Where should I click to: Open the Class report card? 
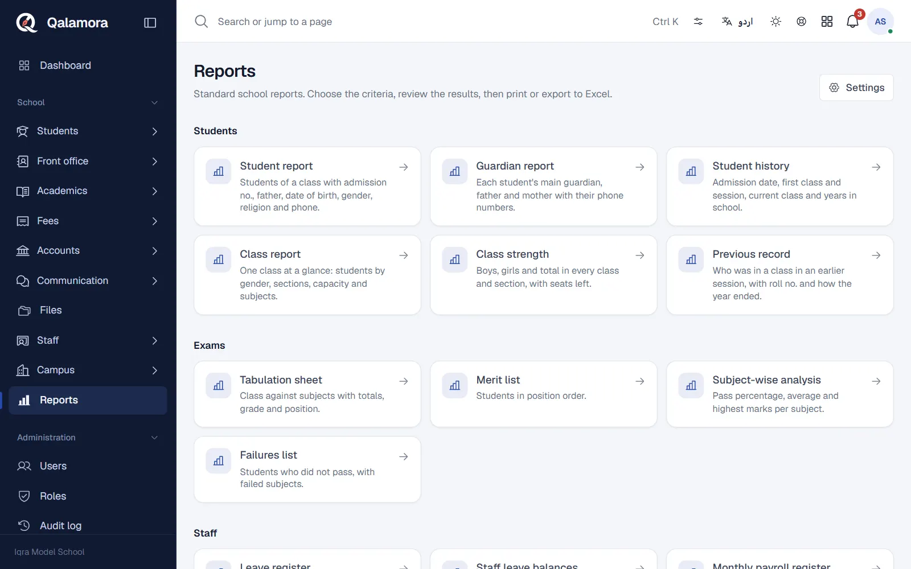307,275
